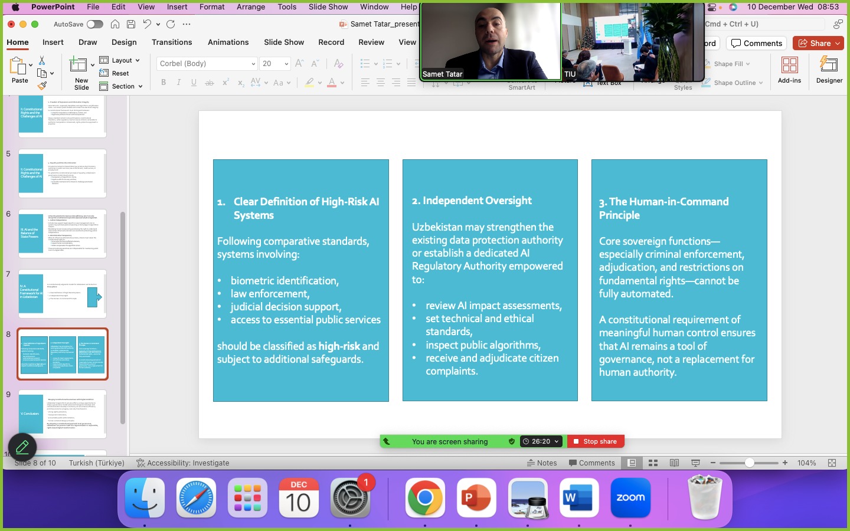Open the Slide Show menu in menu bar
Screen dimensions: 850x531
328,7
